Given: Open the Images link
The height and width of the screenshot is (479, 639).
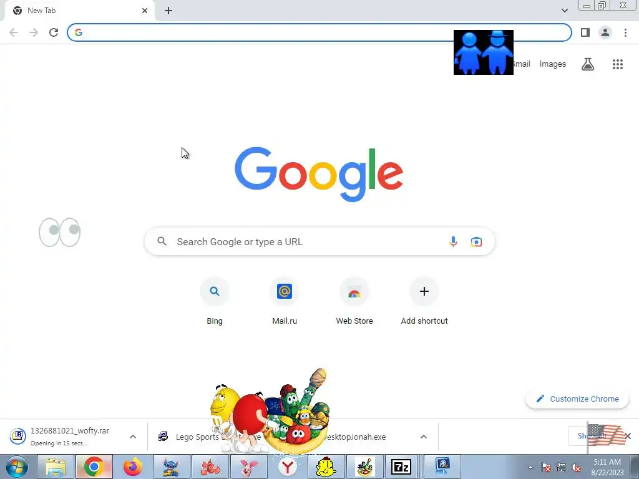Looking at the screenshot, I should 553,64.
